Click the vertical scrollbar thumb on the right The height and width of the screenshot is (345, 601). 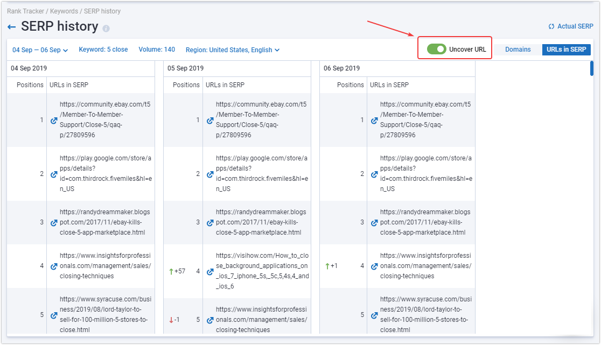coord(592,68)
